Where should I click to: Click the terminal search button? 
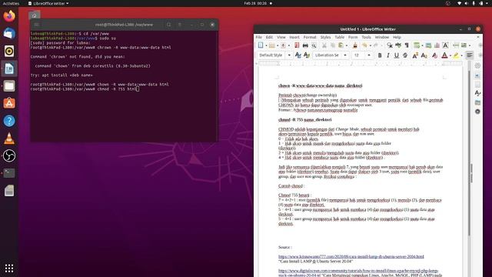click(x=169, y=25)
